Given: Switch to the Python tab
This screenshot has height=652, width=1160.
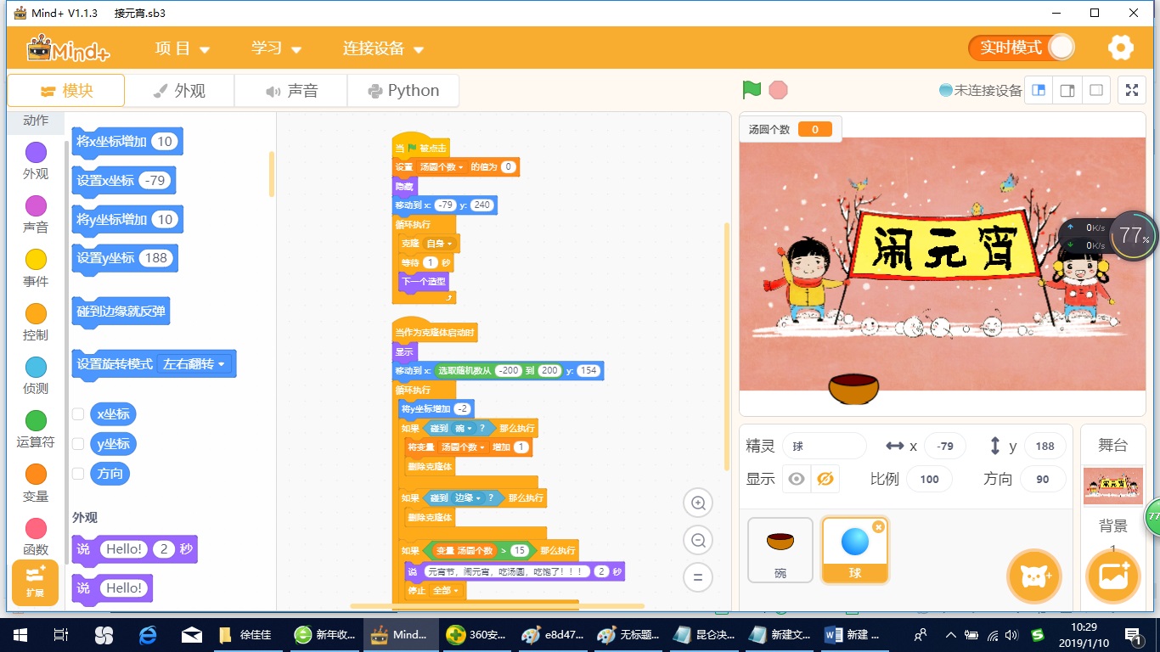Looking at the screenshot, I should 403,91.
